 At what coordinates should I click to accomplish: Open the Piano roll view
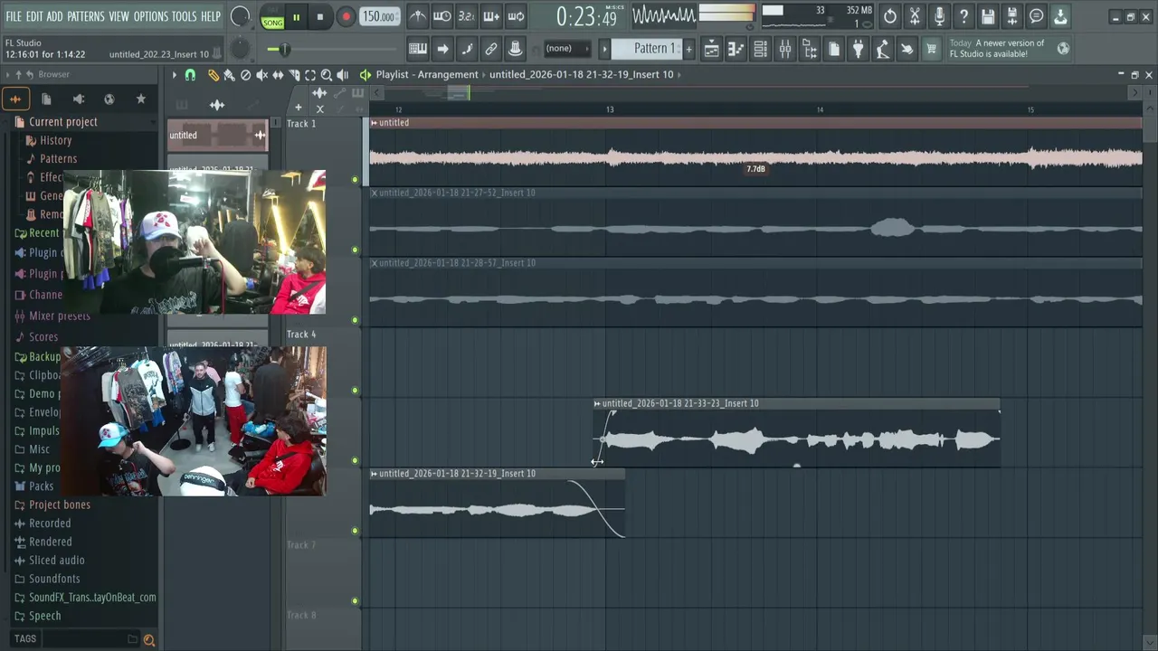point(736,49)
